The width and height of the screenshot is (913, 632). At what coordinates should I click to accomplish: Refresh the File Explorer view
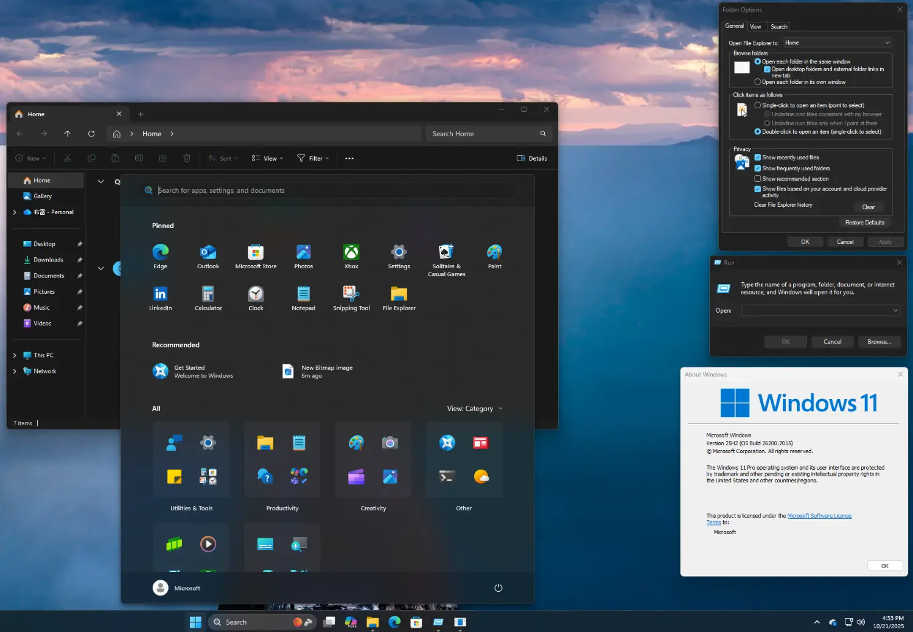[x=91, y=134]
